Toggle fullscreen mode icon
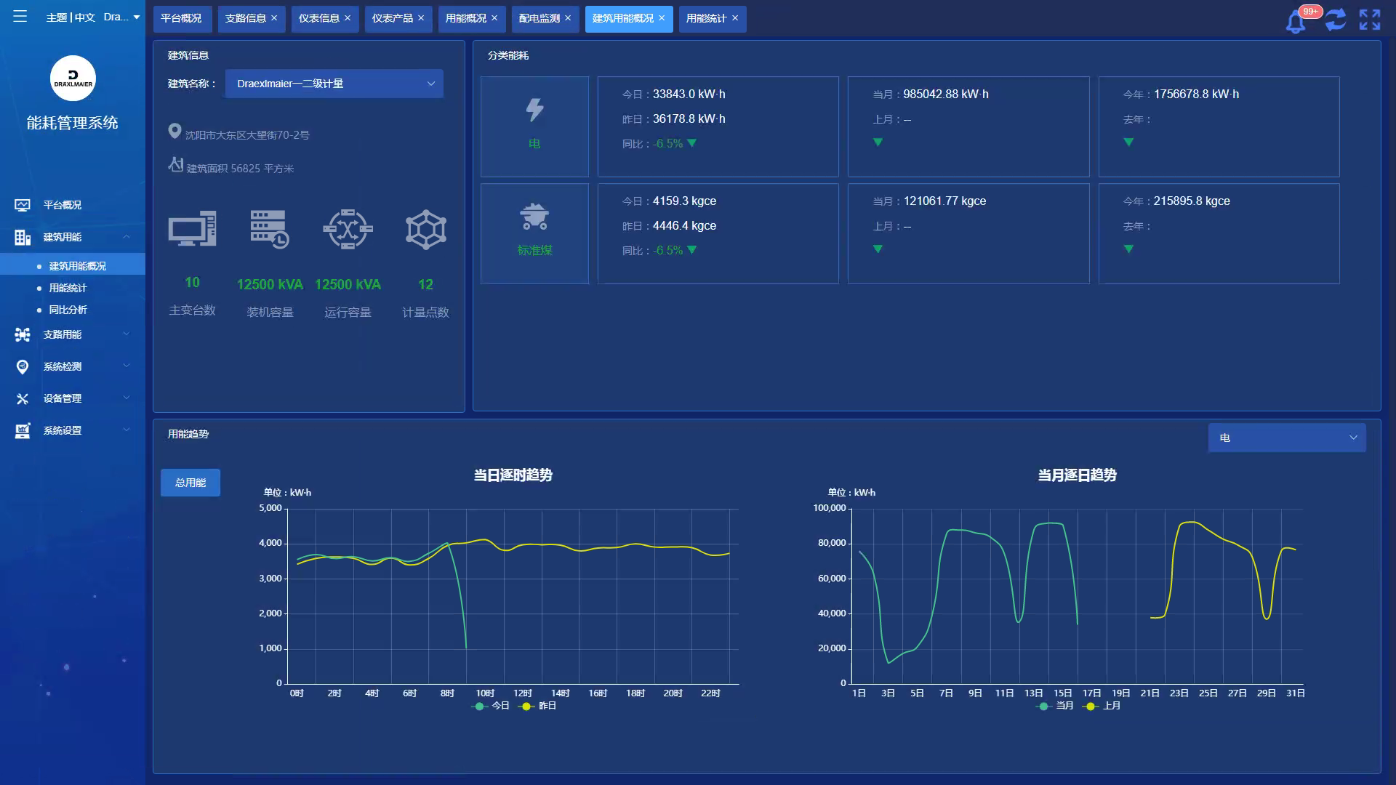Image resolution: width=1396 pixels, height=785 pixels. click(1370, 20)
